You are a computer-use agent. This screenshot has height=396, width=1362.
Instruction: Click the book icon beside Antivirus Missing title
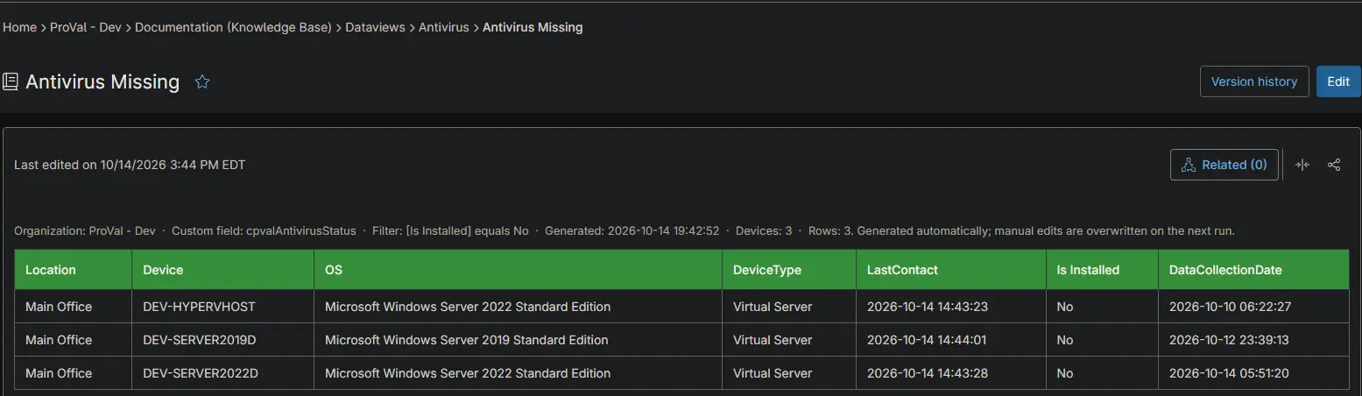point(11,81)
